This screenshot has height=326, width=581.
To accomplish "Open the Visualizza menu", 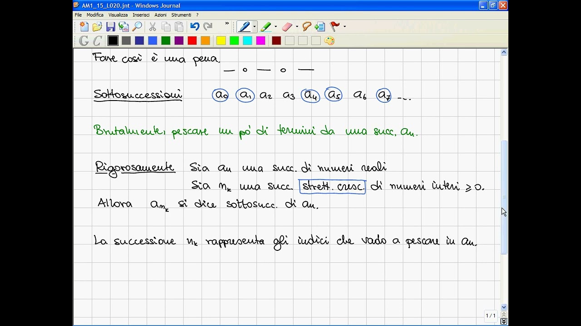I will [x=118, y=15].
